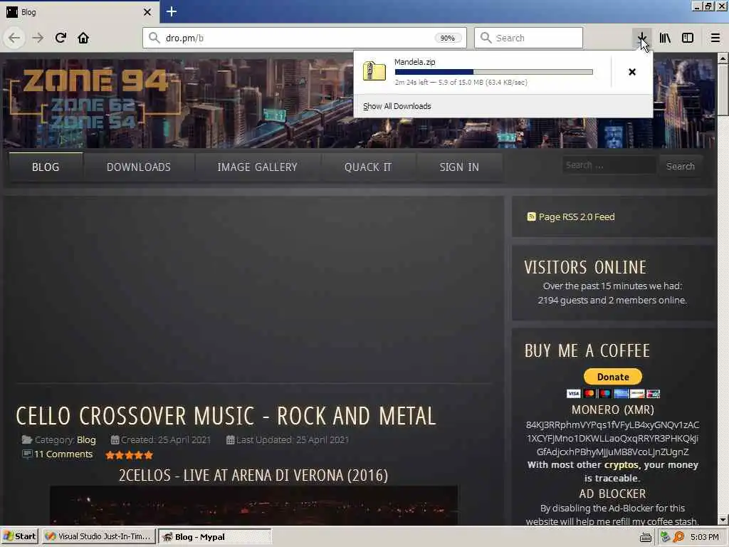Open the hamburger application menu
This screenshot has width=729, height=547.
coord(715,38)
